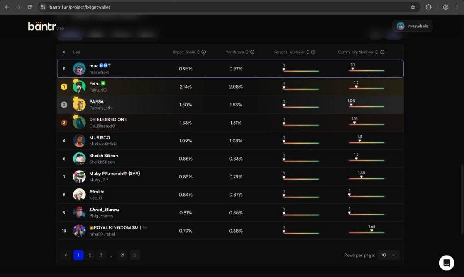Go to previous page with left chevron

pyautogui.click(x=66, y=255)
